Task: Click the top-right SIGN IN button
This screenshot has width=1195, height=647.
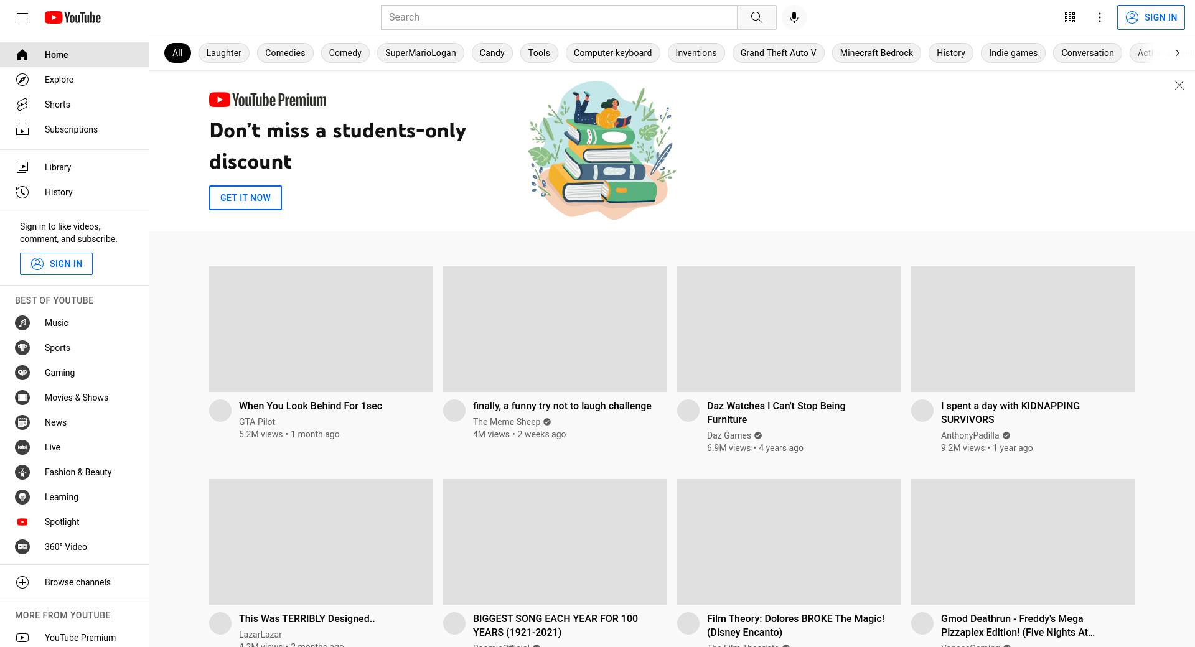Action: pos(1151,17)
